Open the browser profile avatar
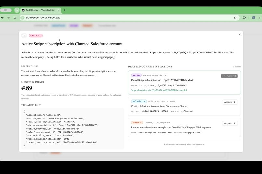Image resolution: width=262 pixels, height=174 pixels. point(254,17)
